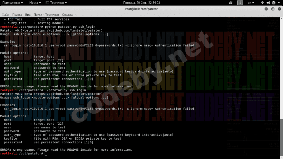Click the first github.com/lanjelot/patator URL
Image resolution: width=283 pixels, height=159 pixels.
click(x=68, y=30)
